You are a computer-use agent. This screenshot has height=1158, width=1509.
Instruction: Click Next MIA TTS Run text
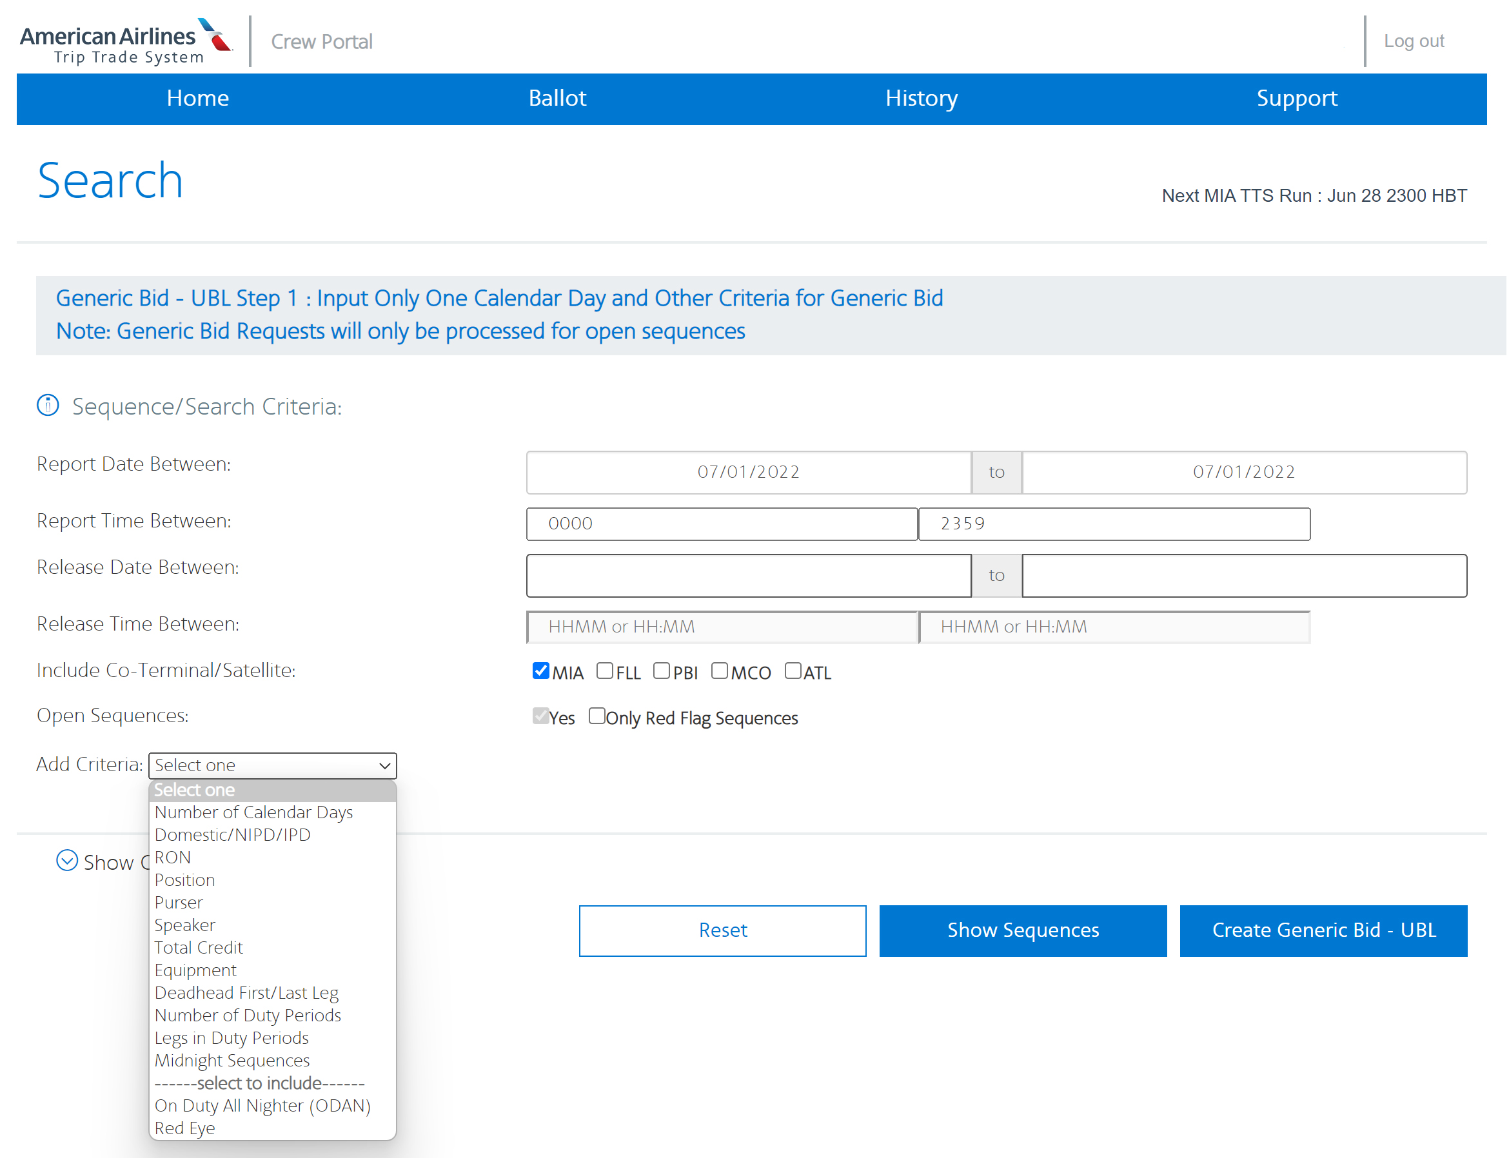(x=1314, y=196)
